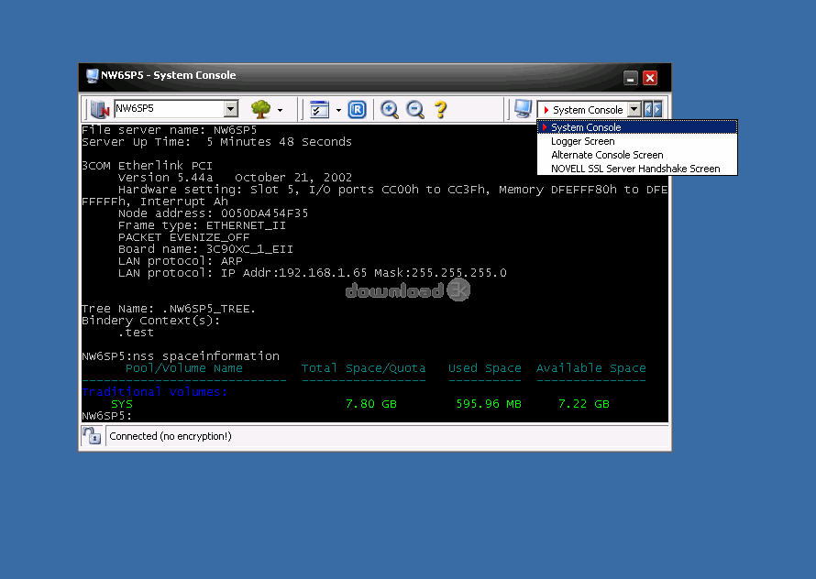Screen dimensions: 816x579
Task: Choose Alternate Console Screen
Action: point(607,155)
